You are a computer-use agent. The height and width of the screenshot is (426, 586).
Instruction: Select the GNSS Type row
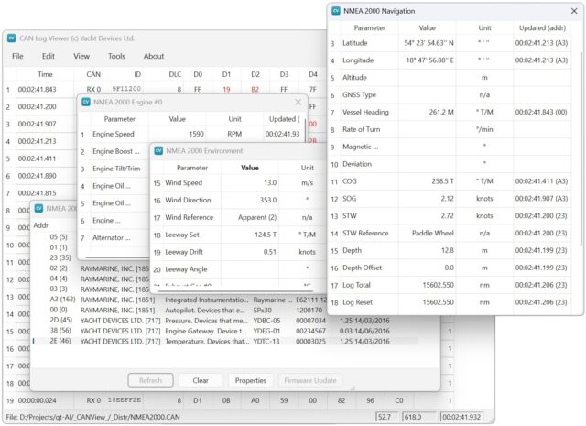450,95
